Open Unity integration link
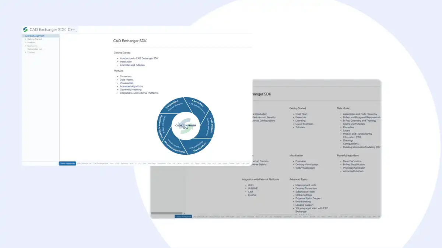The image size is (442, 248). pyautogui.click(x=251, y=185)
